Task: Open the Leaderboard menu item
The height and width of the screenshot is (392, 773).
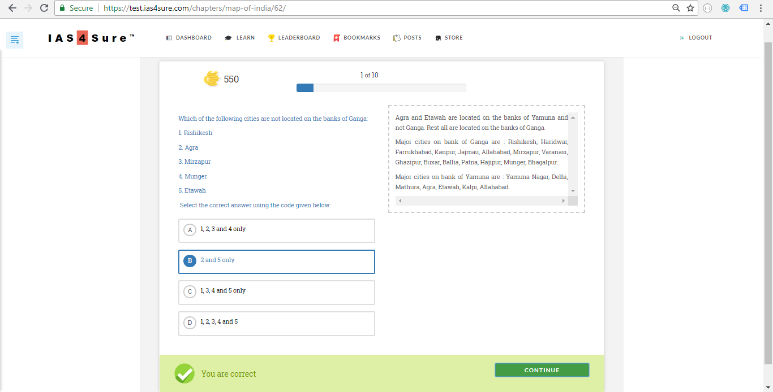Action: pos(294,38)
